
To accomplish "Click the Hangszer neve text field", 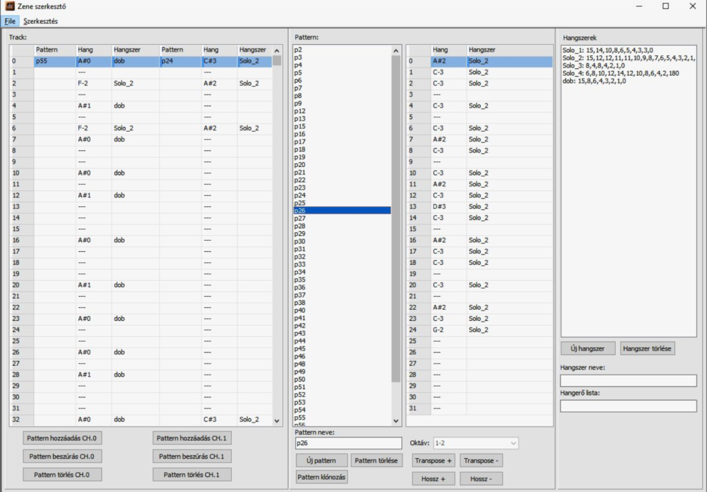I will (x=628, y=380).
